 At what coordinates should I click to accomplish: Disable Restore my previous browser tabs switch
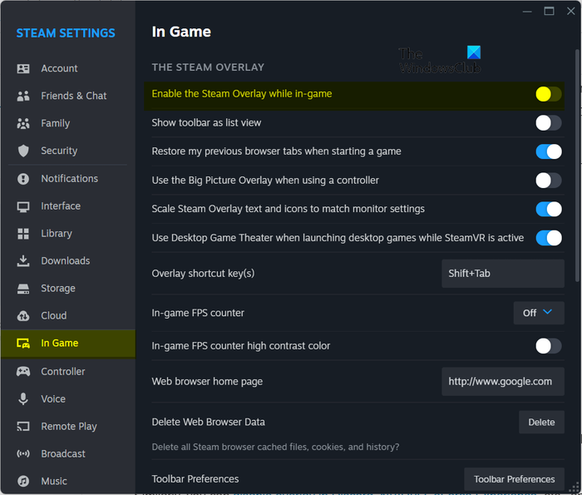[548, 151]
